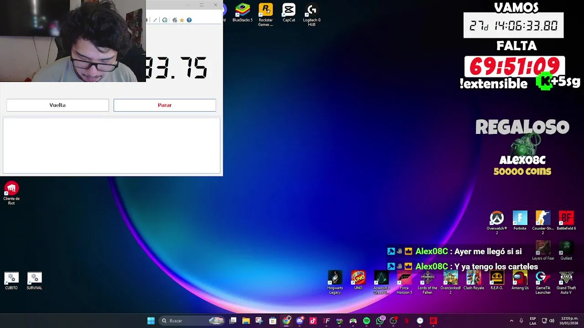Open TikTok from the taskbar
The image size is (584, 328).
point(313,321)
